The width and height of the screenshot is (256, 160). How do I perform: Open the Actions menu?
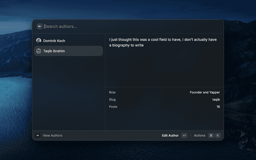pyautogui.click(x=200, y=136)
